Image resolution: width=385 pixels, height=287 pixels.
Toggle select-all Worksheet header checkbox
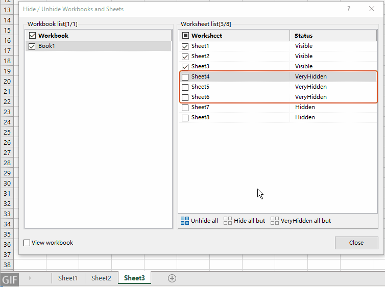tap(185, 36)
